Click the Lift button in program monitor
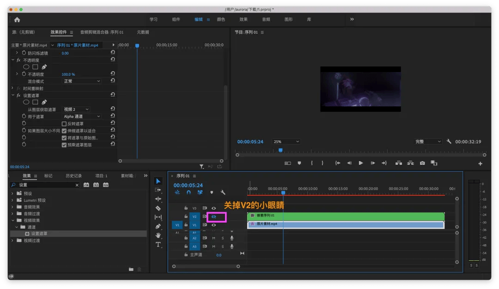Screen dimensions: 499x289 pyautogui.click(x=398, y=163)
